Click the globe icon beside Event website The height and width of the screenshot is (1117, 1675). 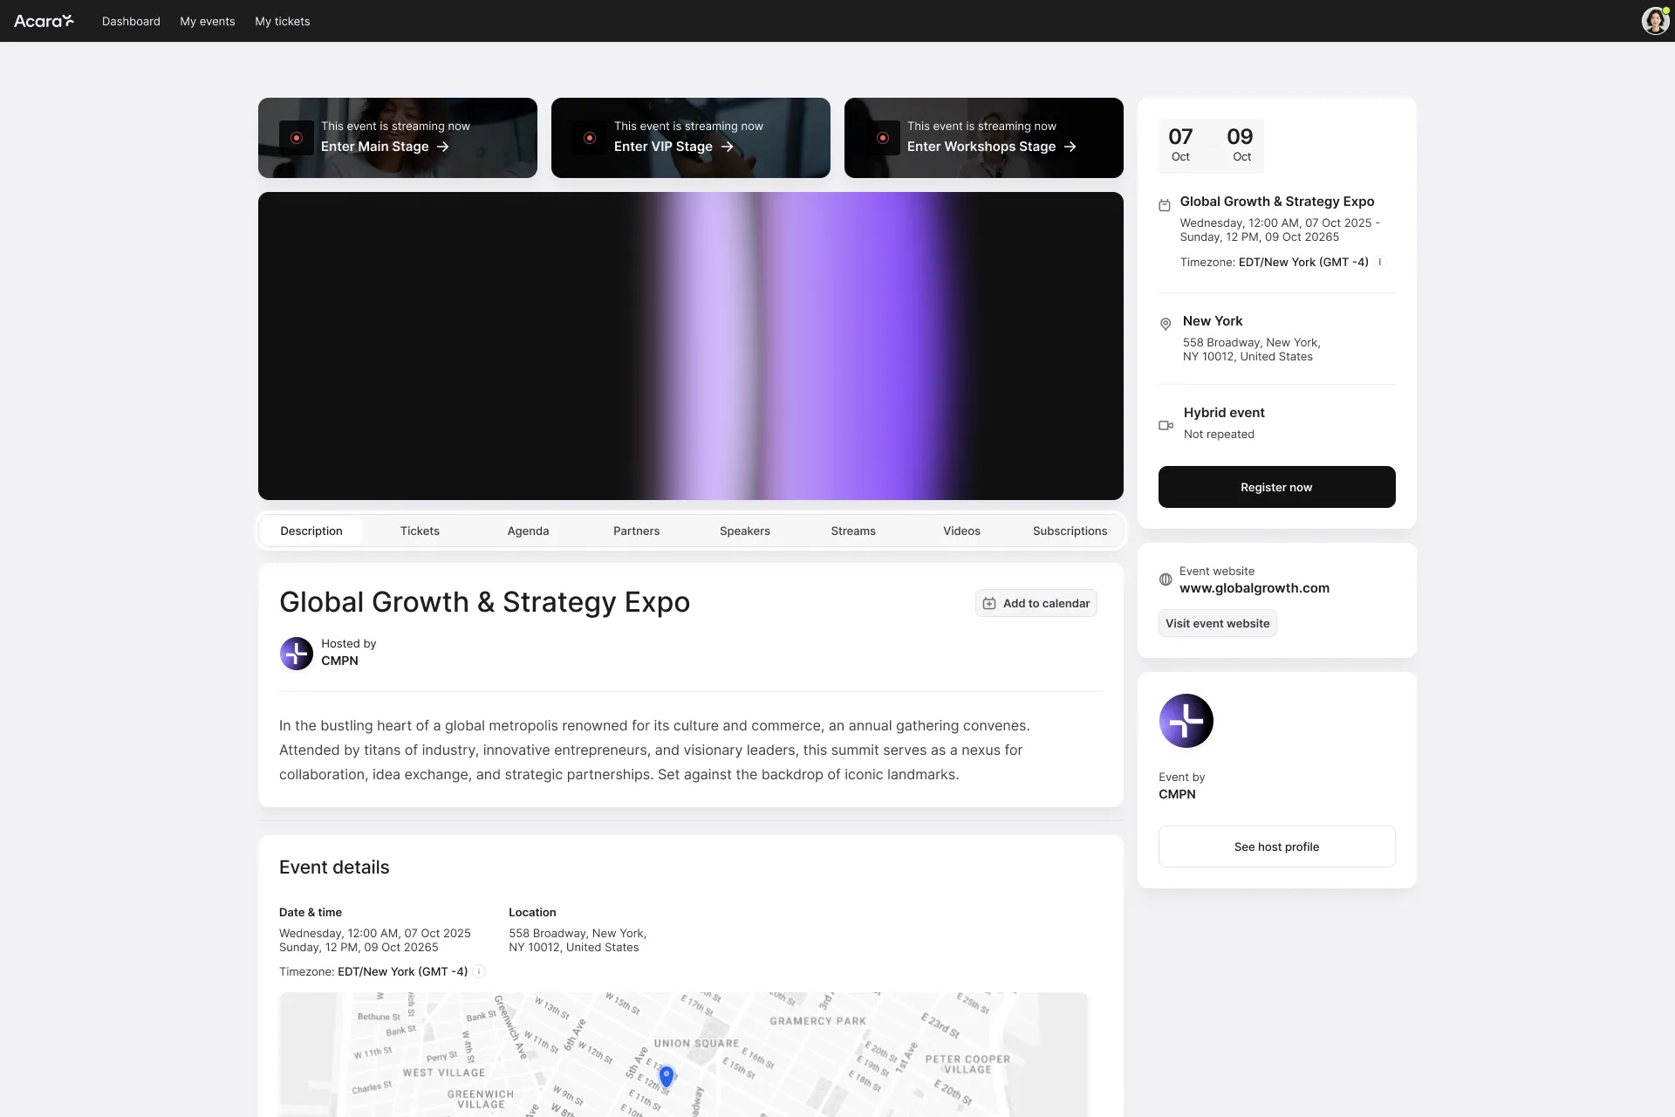coord(1166,579)
